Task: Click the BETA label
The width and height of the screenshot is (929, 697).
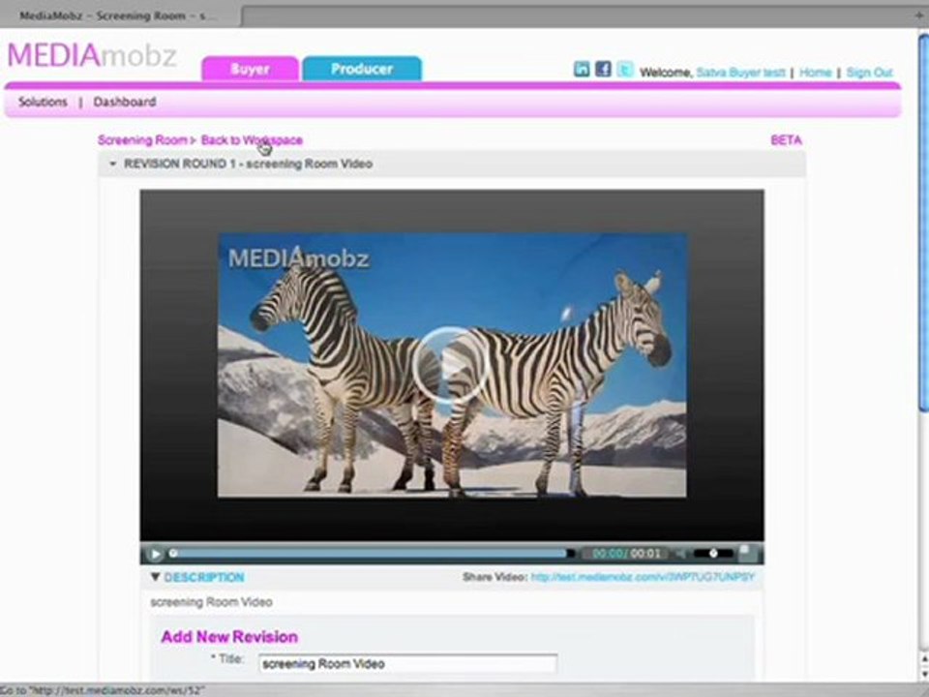Action: [x=786, y=140]
